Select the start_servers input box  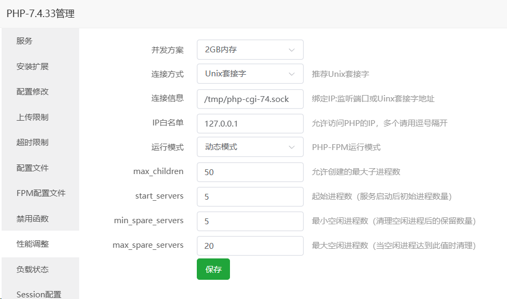[250, 196]
